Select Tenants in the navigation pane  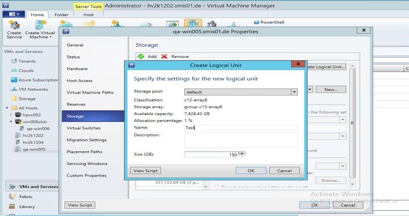[27, 61]
